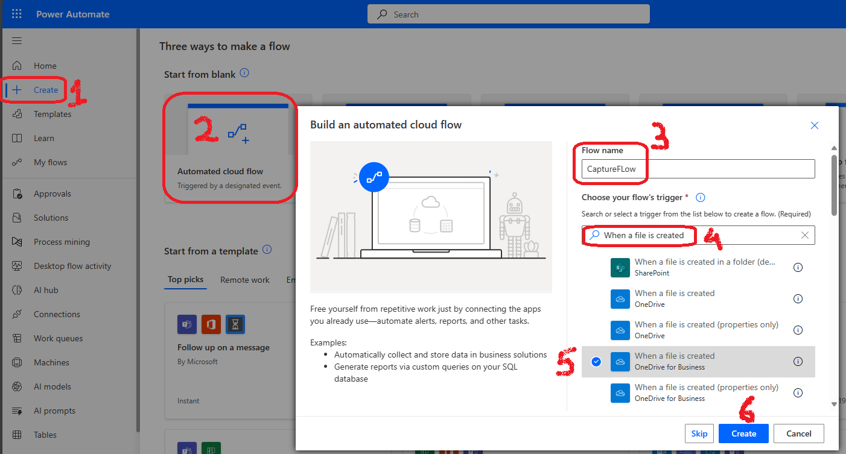Click the Approvals icon in sidebar
This screenshot has height=454, width=846.
click(x=17, y=194)
